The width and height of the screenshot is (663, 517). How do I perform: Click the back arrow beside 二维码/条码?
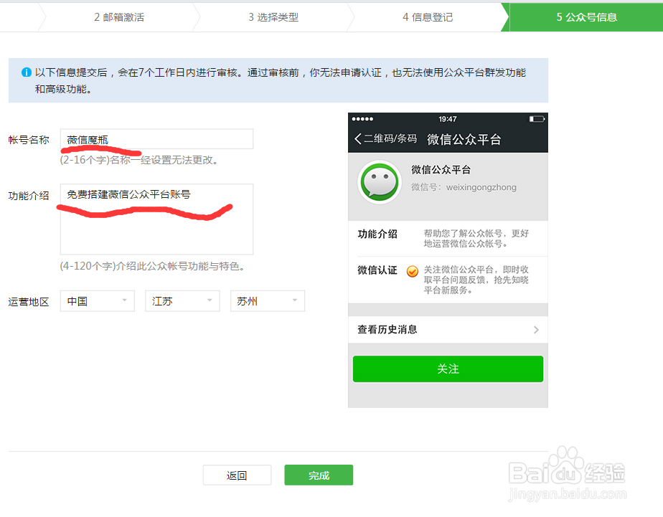tap(358, 138)
